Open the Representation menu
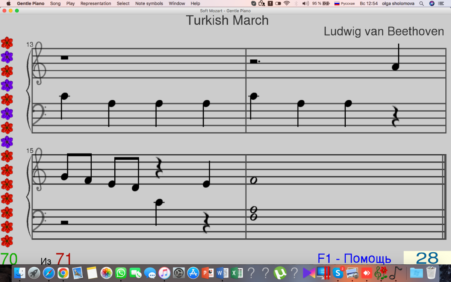The width and height of the screenshot is (451, 282). pyautogui.click(x=96, y=3)
